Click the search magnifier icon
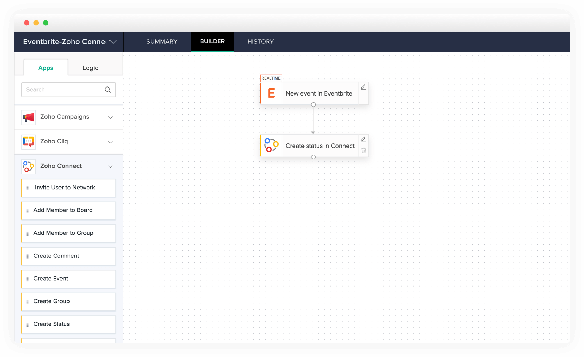The height and width of the screenshot is (357, 584). pyautogui.click(x=108, y=90)
